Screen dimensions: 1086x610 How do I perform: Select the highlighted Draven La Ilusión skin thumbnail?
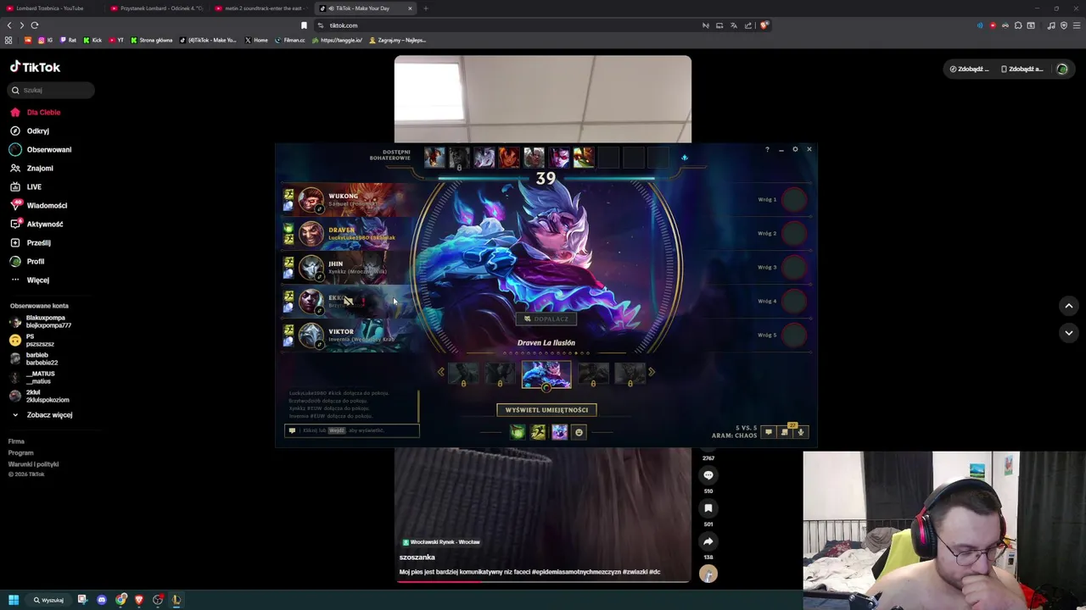pyautogui.click(x=546, y=374)
